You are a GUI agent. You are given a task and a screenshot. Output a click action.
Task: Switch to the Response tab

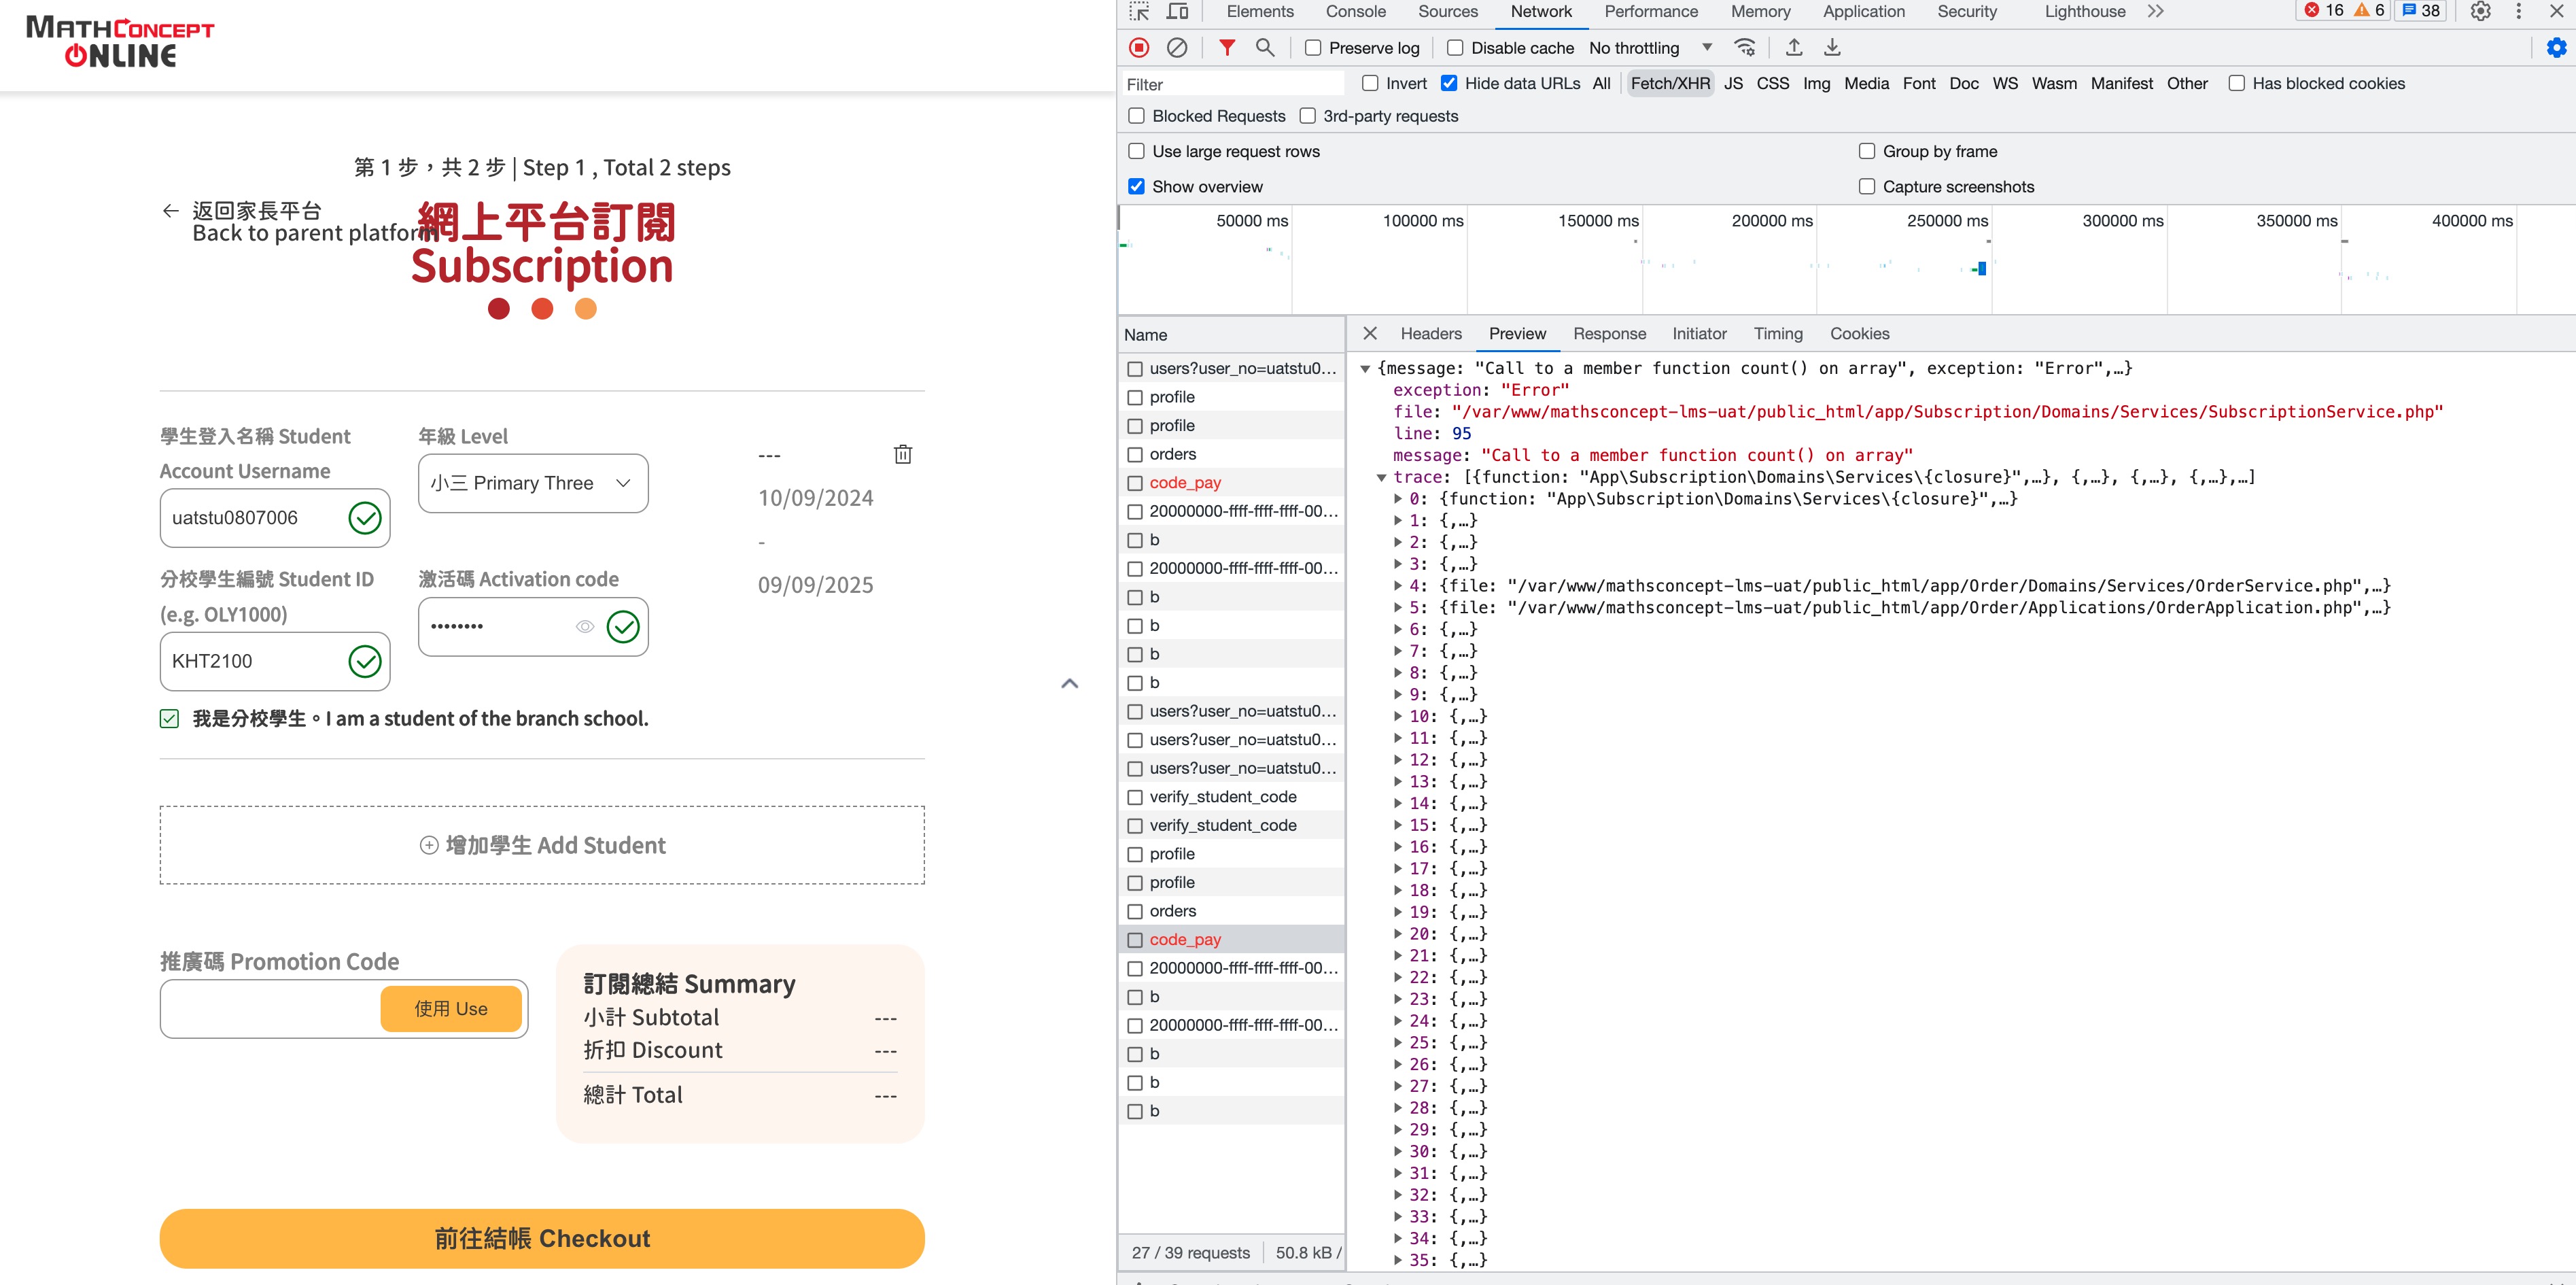tap(1608, 334)
